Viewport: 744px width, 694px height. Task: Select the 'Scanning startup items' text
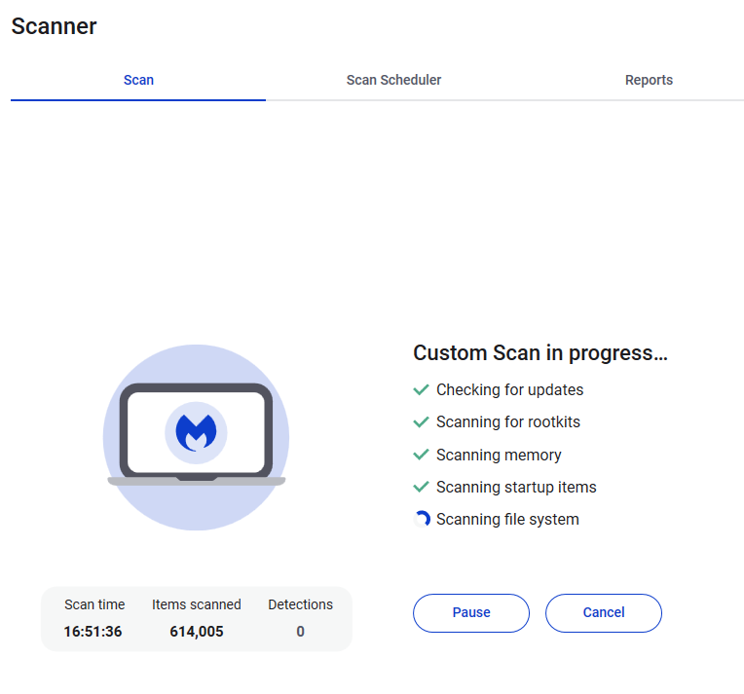pyautogui.click(x=516, y=488)
